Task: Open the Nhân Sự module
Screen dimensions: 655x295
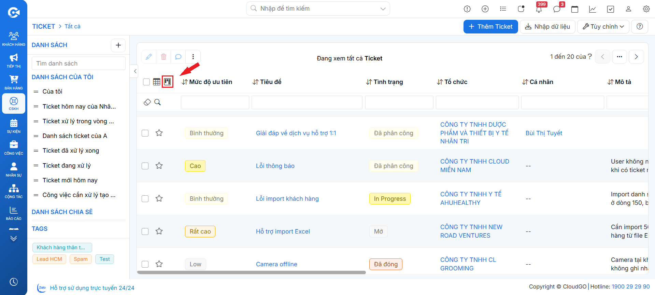Action: pyautogui.click(x=14, y=170)
